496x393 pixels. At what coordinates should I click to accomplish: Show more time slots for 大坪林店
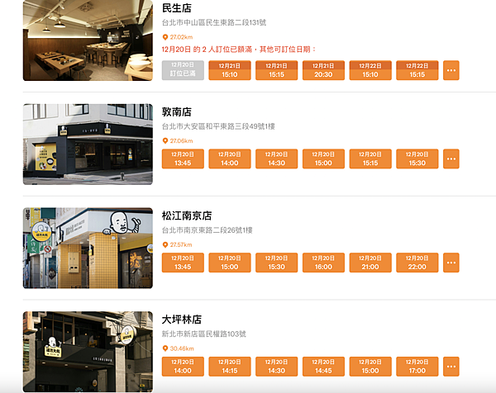[x=451, y=367]
